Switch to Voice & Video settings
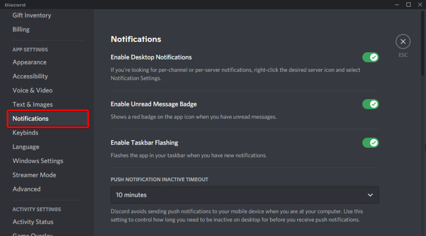 tap(32, 91)
